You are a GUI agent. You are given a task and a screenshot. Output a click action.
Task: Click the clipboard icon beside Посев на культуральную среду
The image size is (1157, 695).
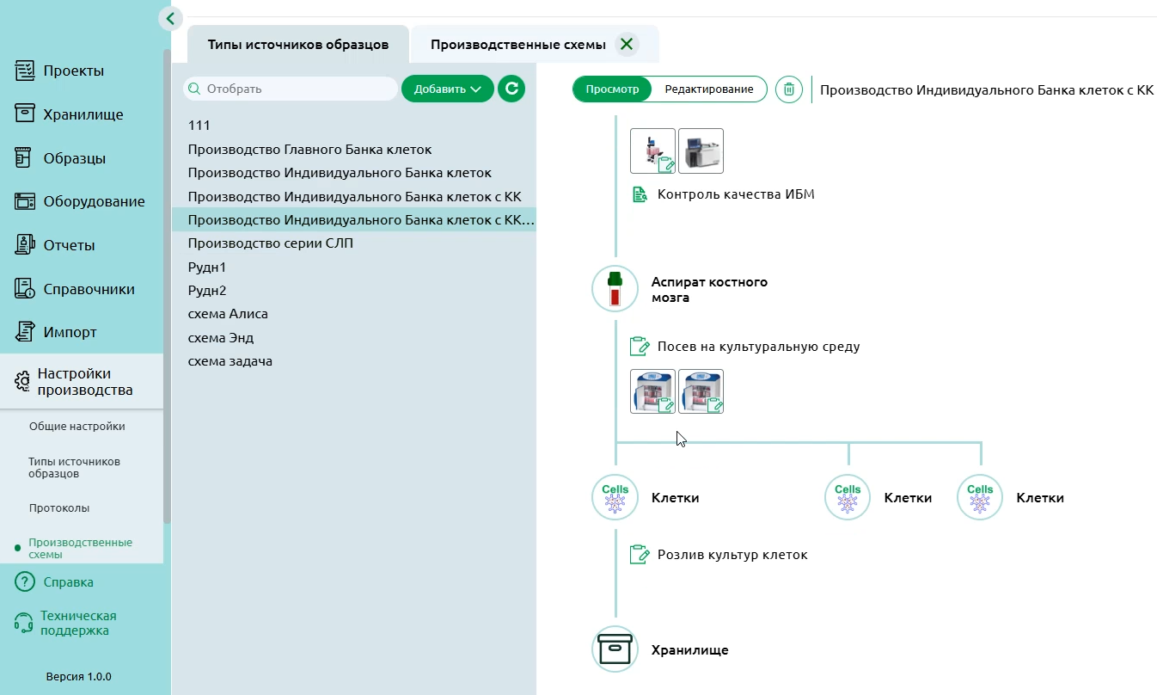coord(640,345)
